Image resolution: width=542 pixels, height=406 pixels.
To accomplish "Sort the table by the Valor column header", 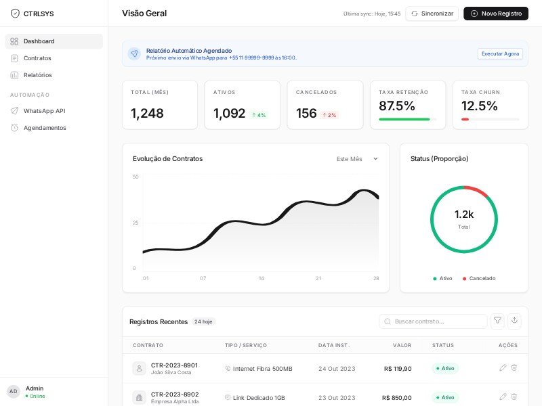I will click(402, 345).
